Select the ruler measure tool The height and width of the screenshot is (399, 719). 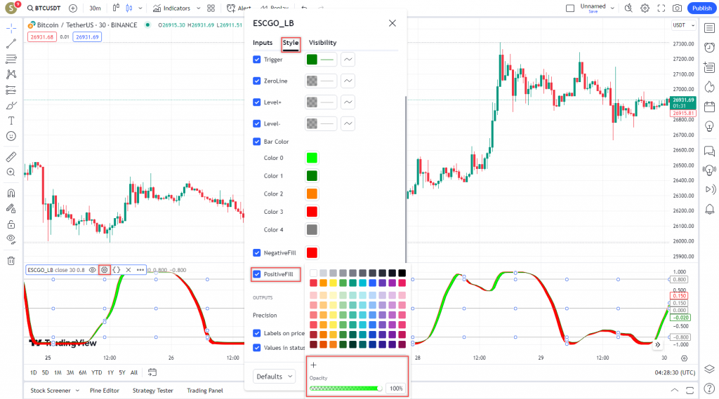[11, 156]
